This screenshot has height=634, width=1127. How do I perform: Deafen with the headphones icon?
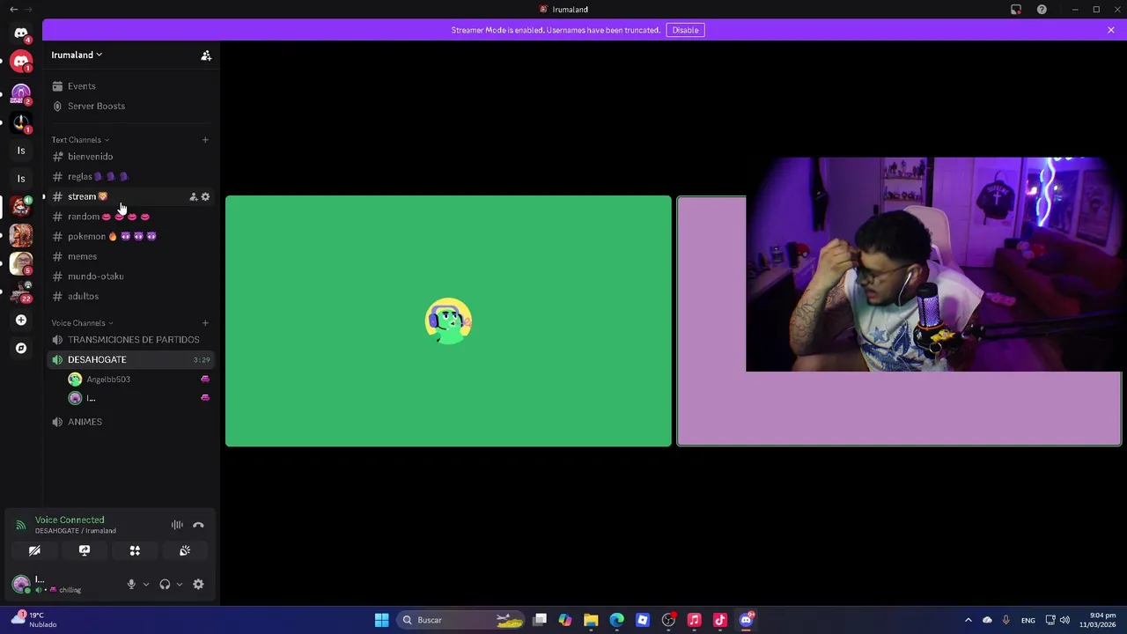pyautogui.click(x=165, y=584)
